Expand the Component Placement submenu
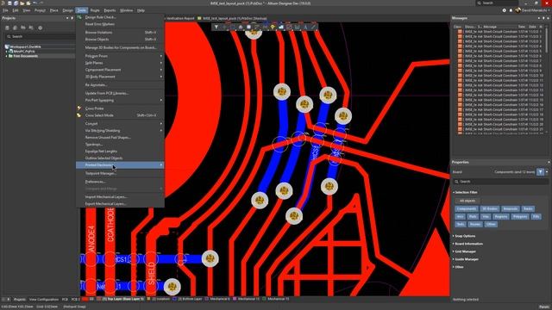 pyautogui.click(x=120, y=70)
